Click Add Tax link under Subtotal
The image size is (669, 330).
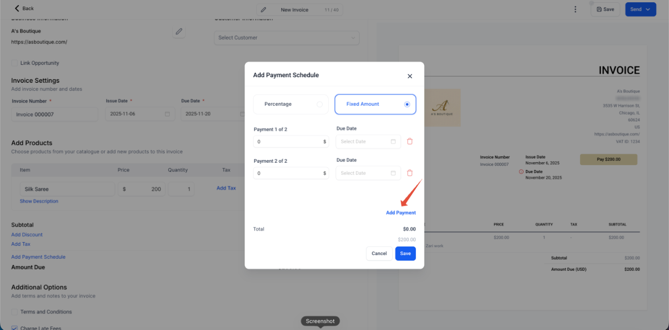point(21,244)
